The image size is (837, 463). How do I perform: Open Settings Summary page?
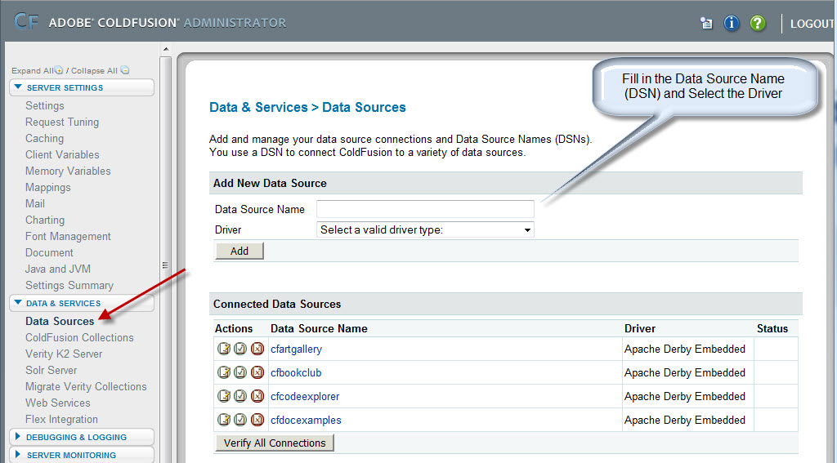point(69,285)
